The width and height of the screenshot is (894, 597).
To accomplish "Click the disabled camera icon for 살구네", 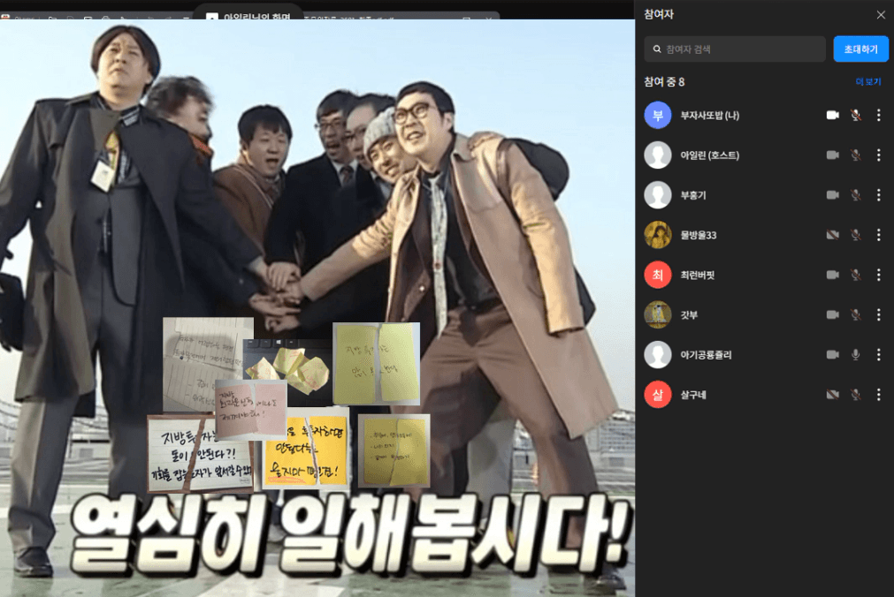I will (x=832, y=394).
